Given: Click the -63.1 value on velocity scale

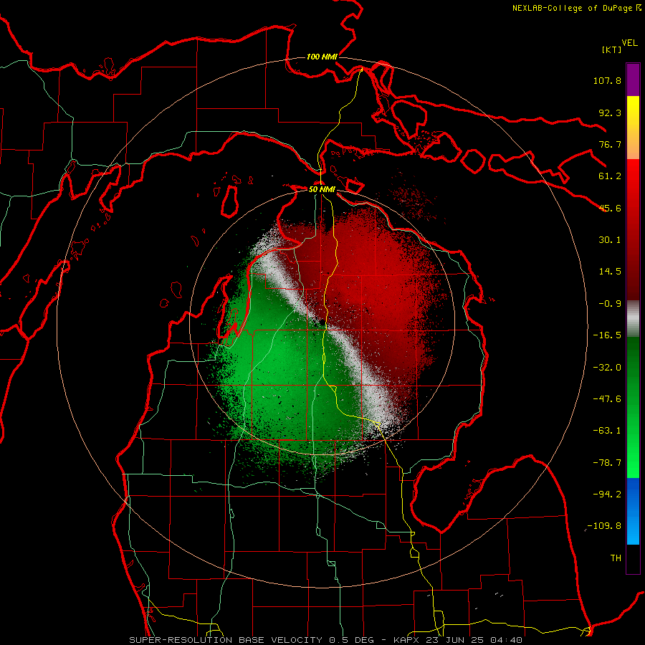Looking at the screenshot, I should [607, 431].
